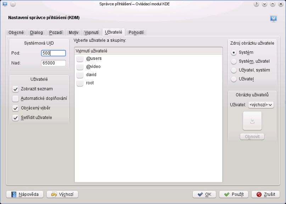Switch to the Pozadí tab
The image size is (286, 204).
coord(56,33)
